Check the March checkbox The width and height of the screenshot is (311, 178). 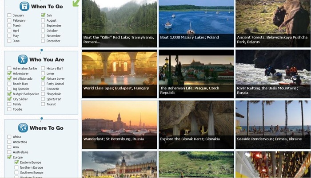pyautogui.click(x=9, y=26)
